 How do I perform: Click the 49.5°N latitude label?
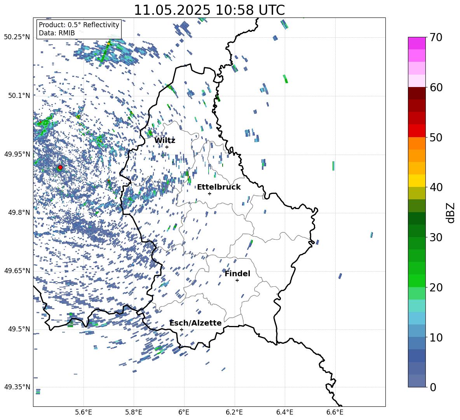click(19, 329)
